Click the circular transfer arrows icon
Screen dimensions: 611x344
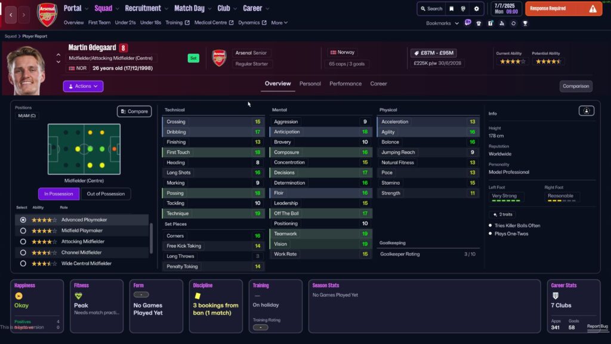click(x=514, y=23)
